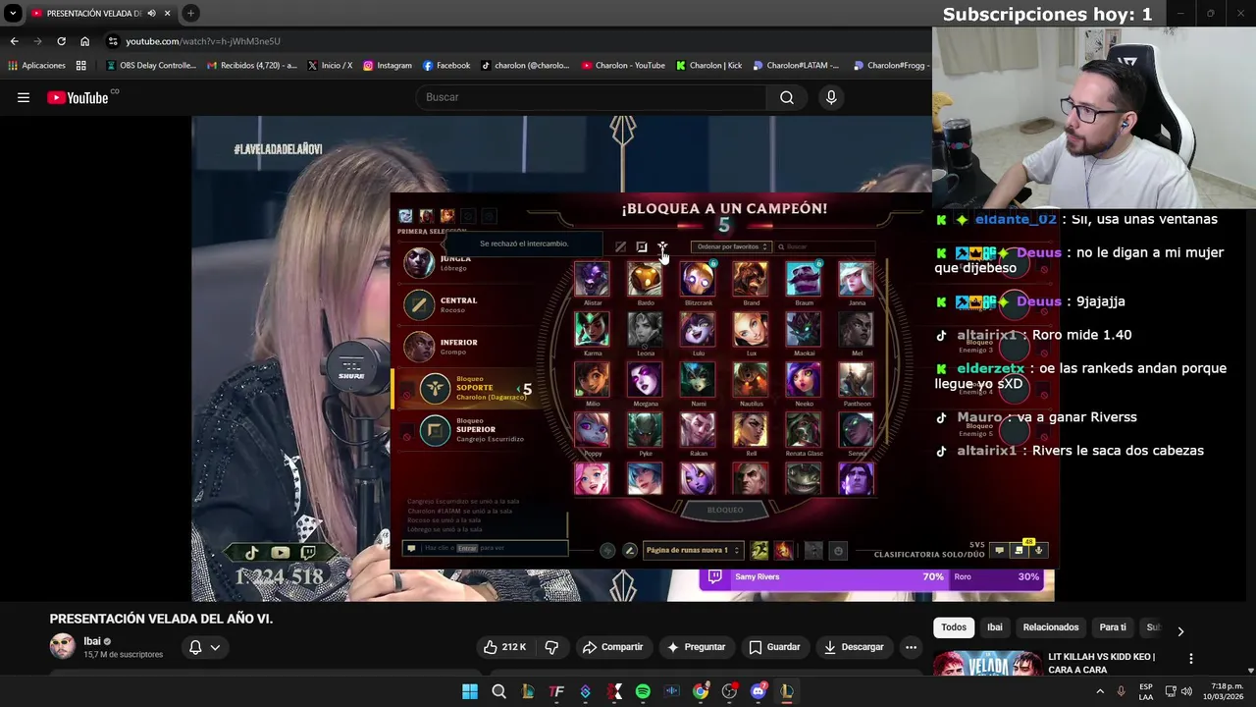Pick Karma champion portrait

tap(592, 330)
